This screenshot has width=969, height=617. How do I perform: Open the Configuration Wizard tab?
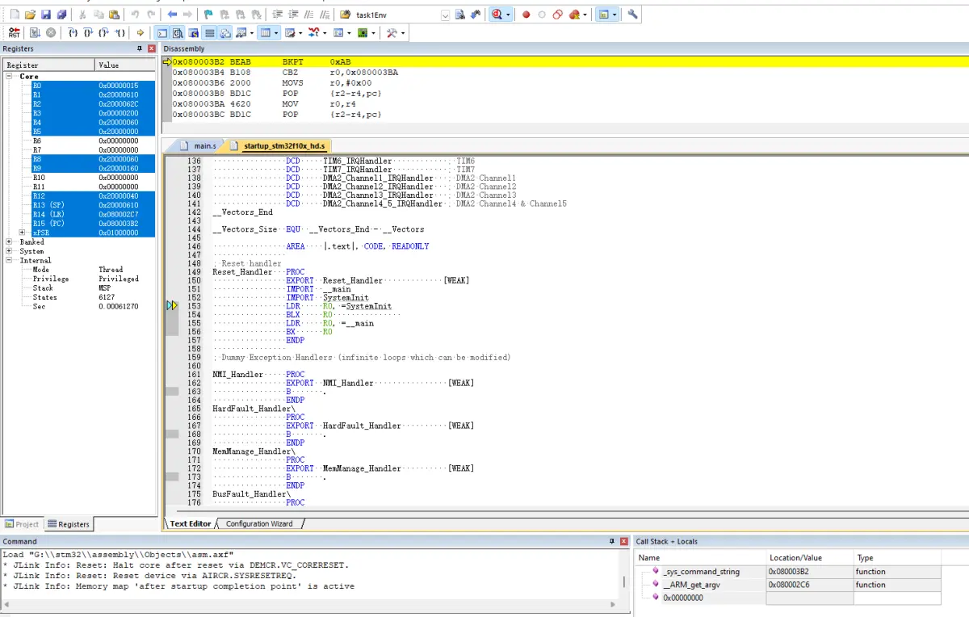click(x=258, y=523)
